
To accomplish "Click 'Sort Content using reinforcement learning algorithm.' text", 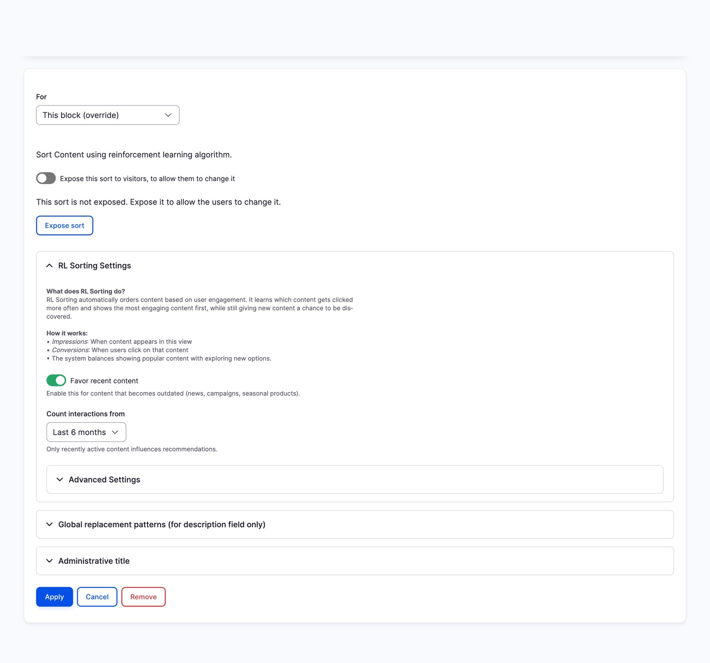I will click(134, 154).
